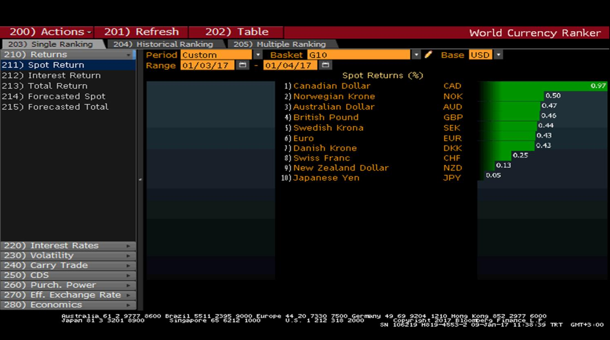This screenshot has height=340, width=610.
Task: Expand the 240) Carry Trade section
Action: click(68, 265)
